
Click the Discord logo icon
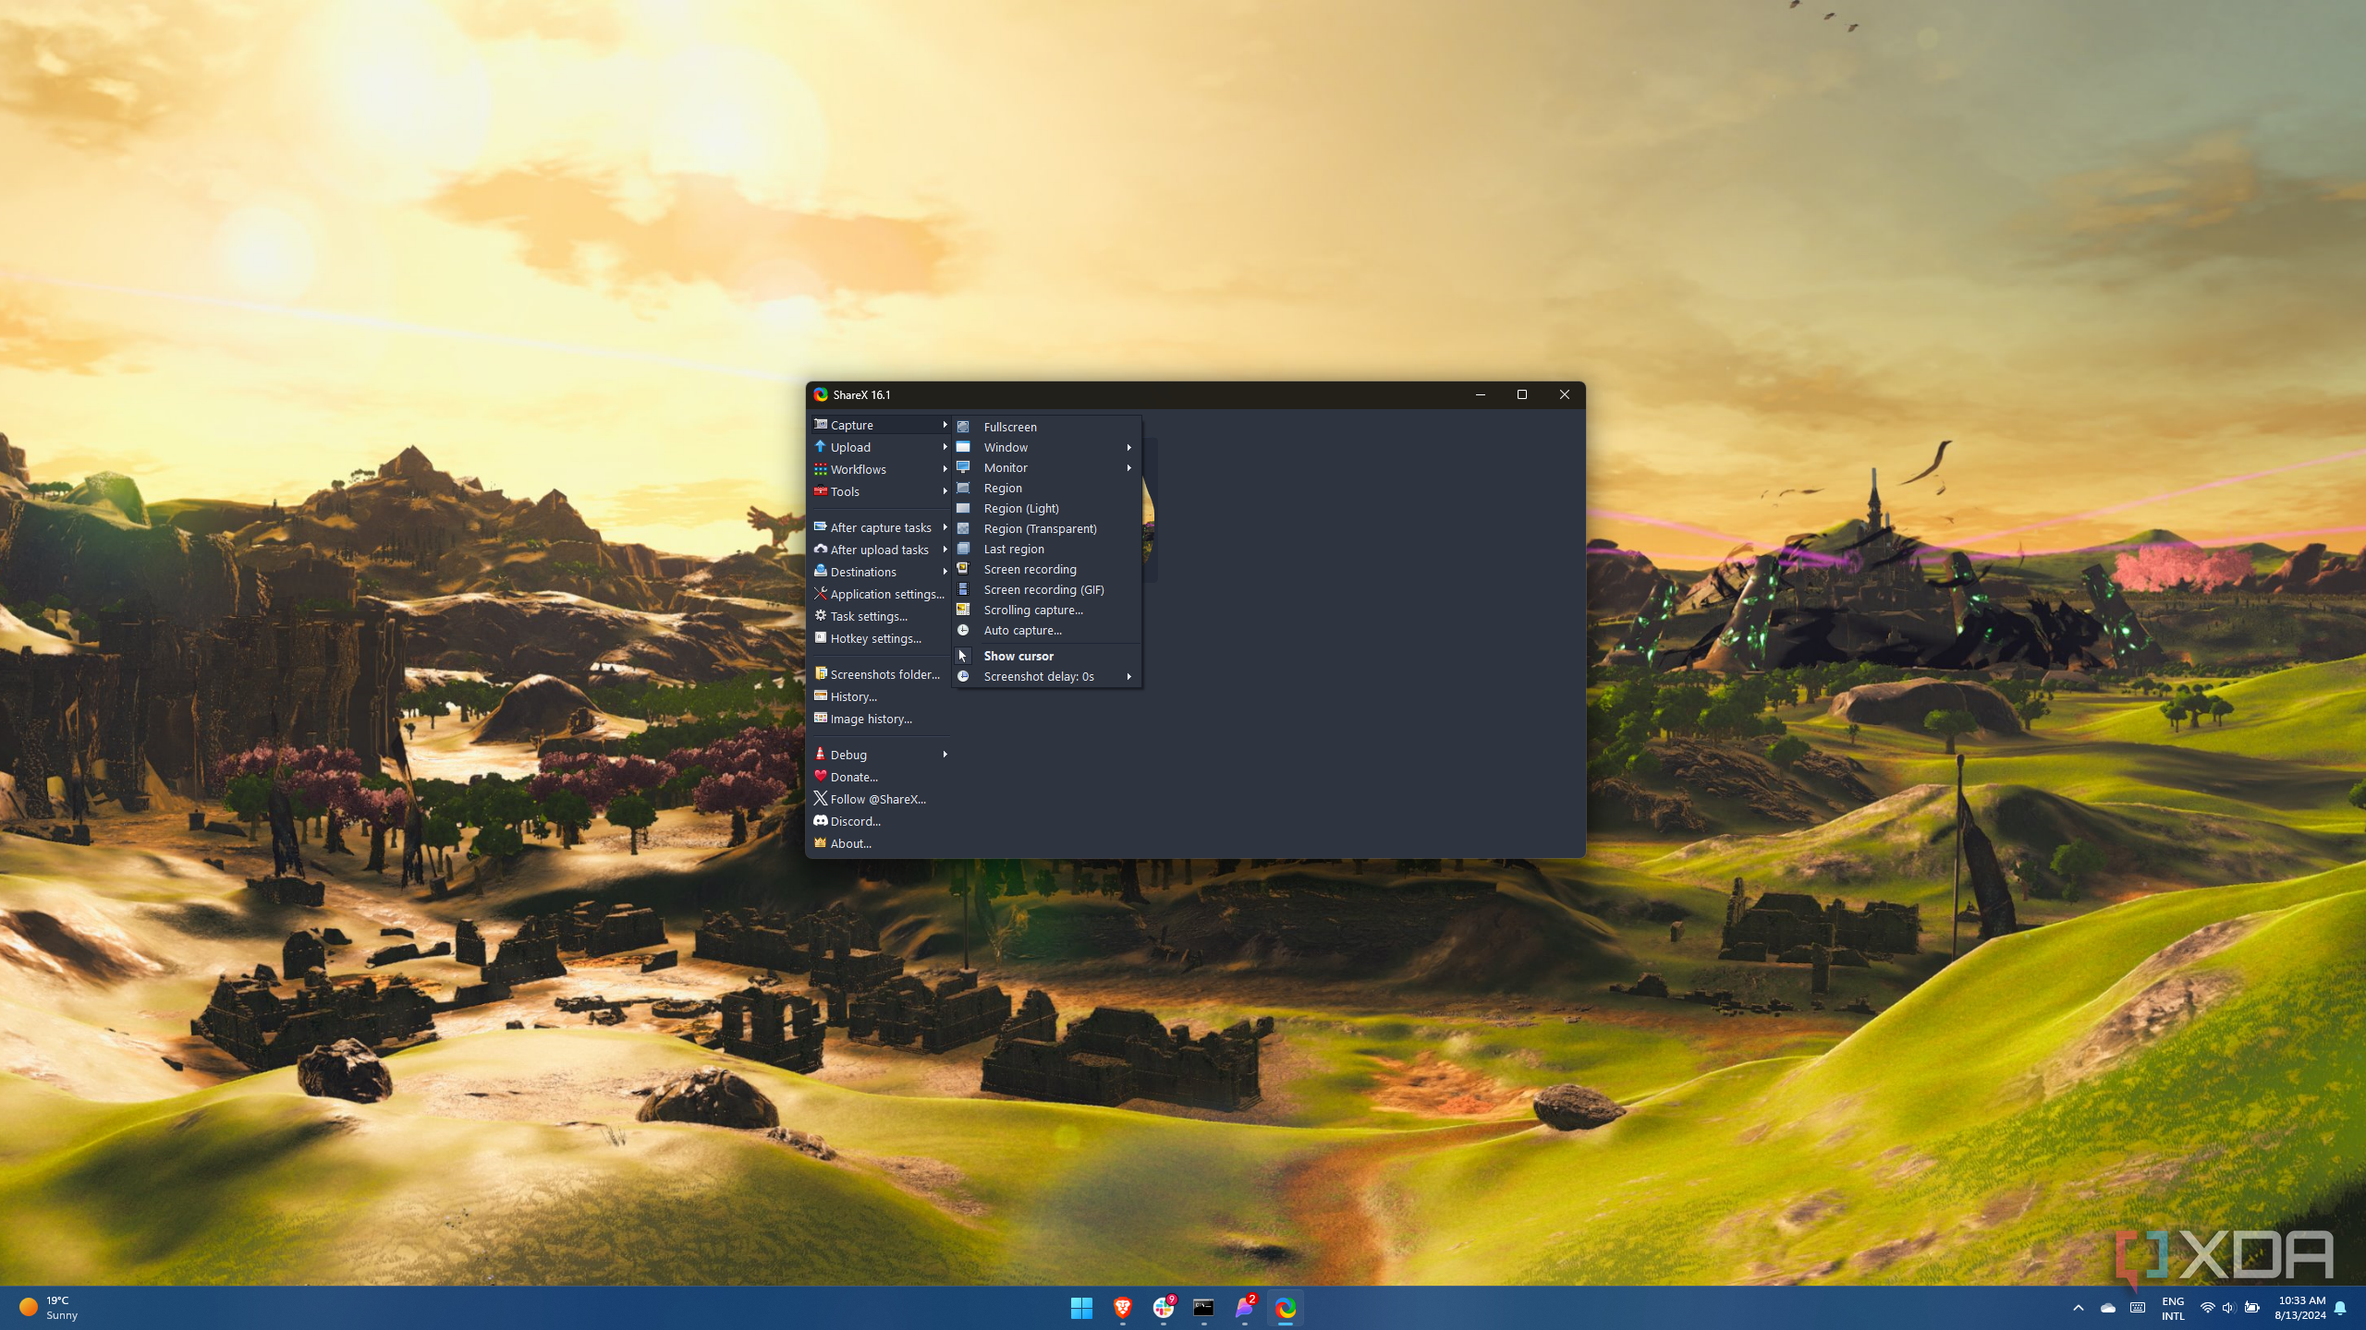pos(820,821)
